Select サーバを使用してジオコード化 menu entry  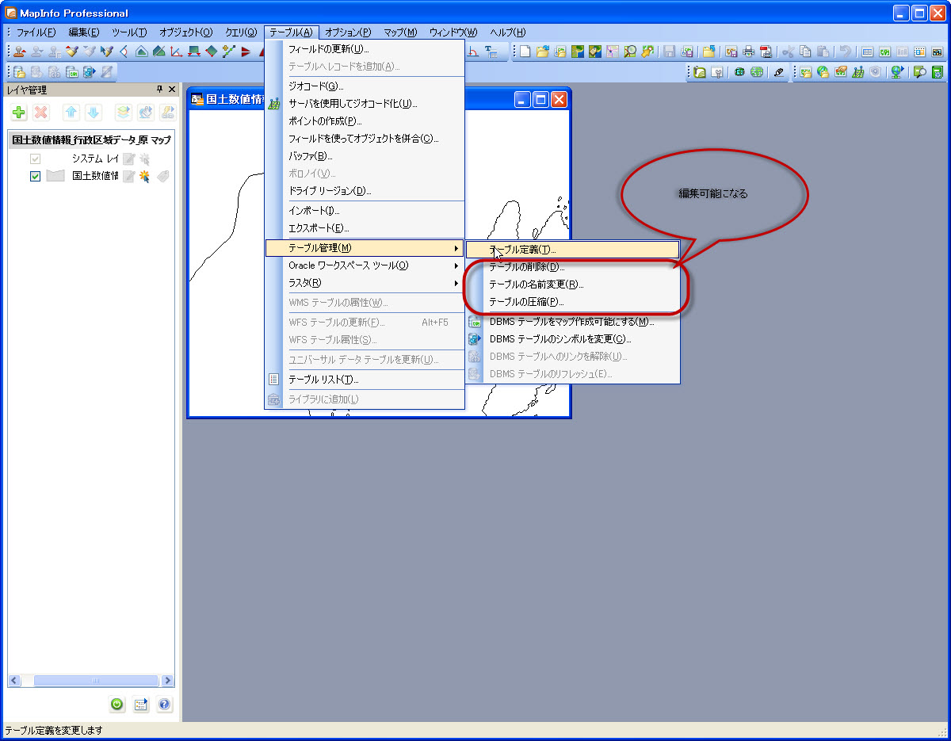tap(365, 103)
